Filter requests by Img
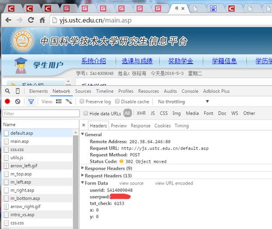This screenshot has width=272, height=229. coord(176,113)
